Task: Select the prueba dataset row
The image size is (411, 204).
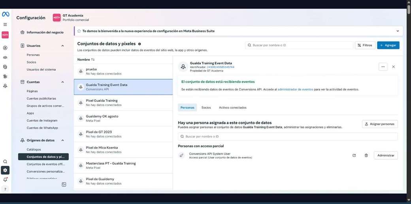Action: (x=123, y=71)
